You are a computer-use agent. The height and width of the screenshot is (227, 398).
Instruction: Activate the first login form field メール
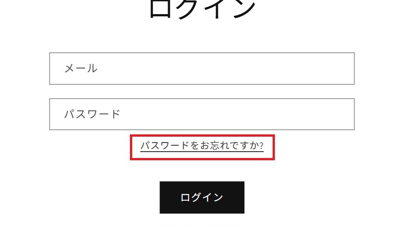pos(202,69)
